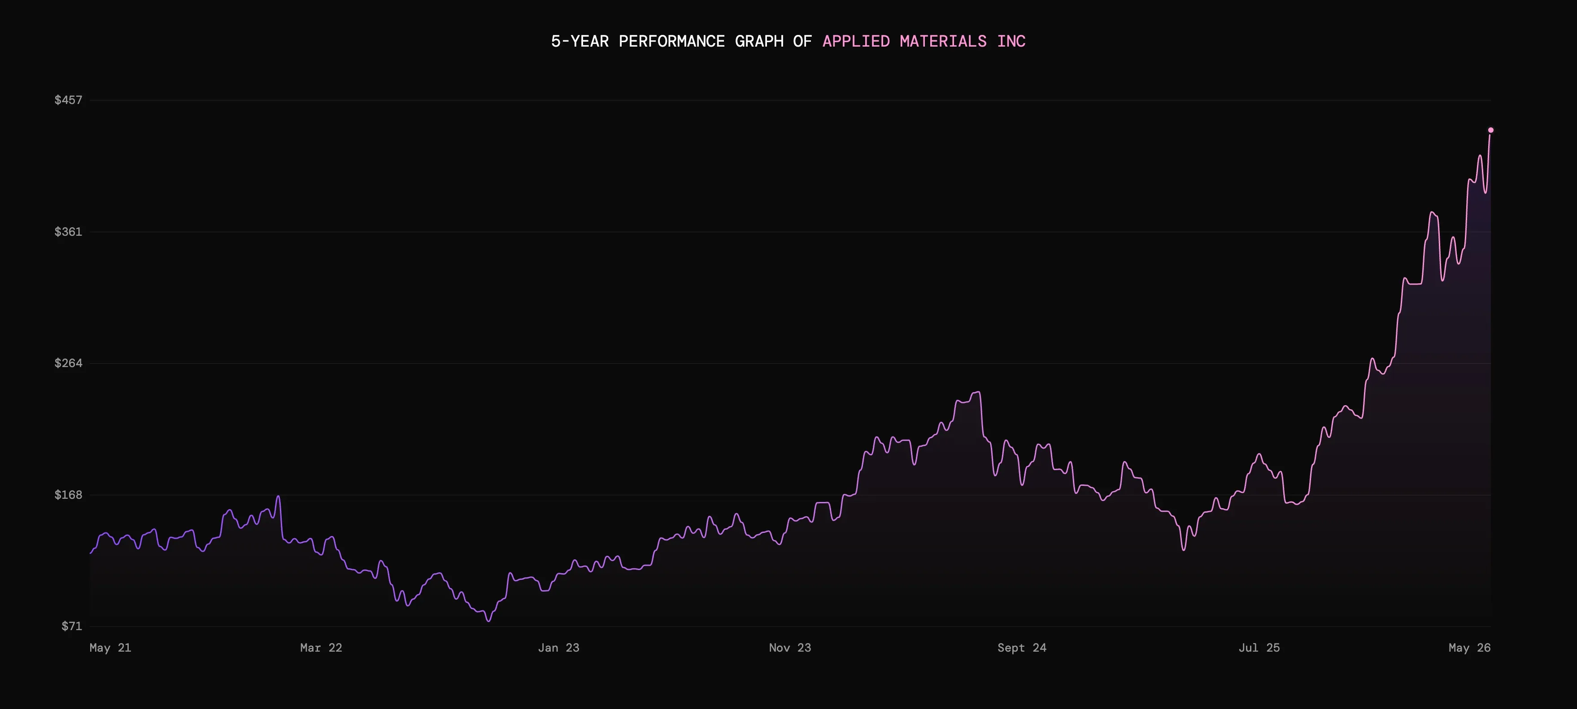Screen dimensions: 1577x709
Task: Click the 'Mar 22' x-axis label
Action: (322, 648)
